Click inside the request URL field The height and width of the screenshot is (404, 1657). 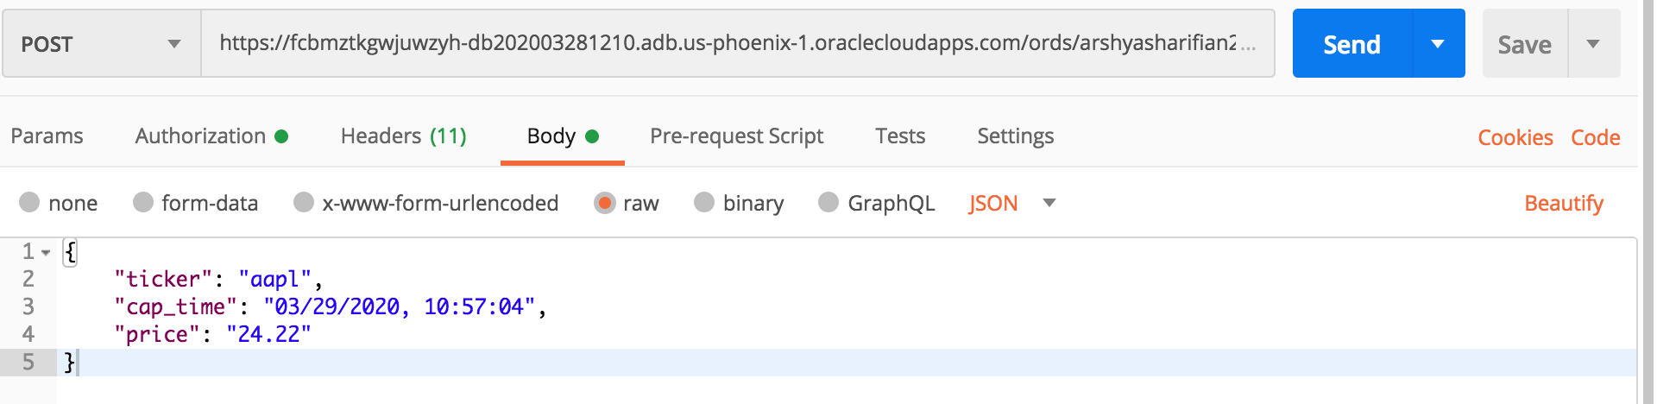tap(738, 43)
